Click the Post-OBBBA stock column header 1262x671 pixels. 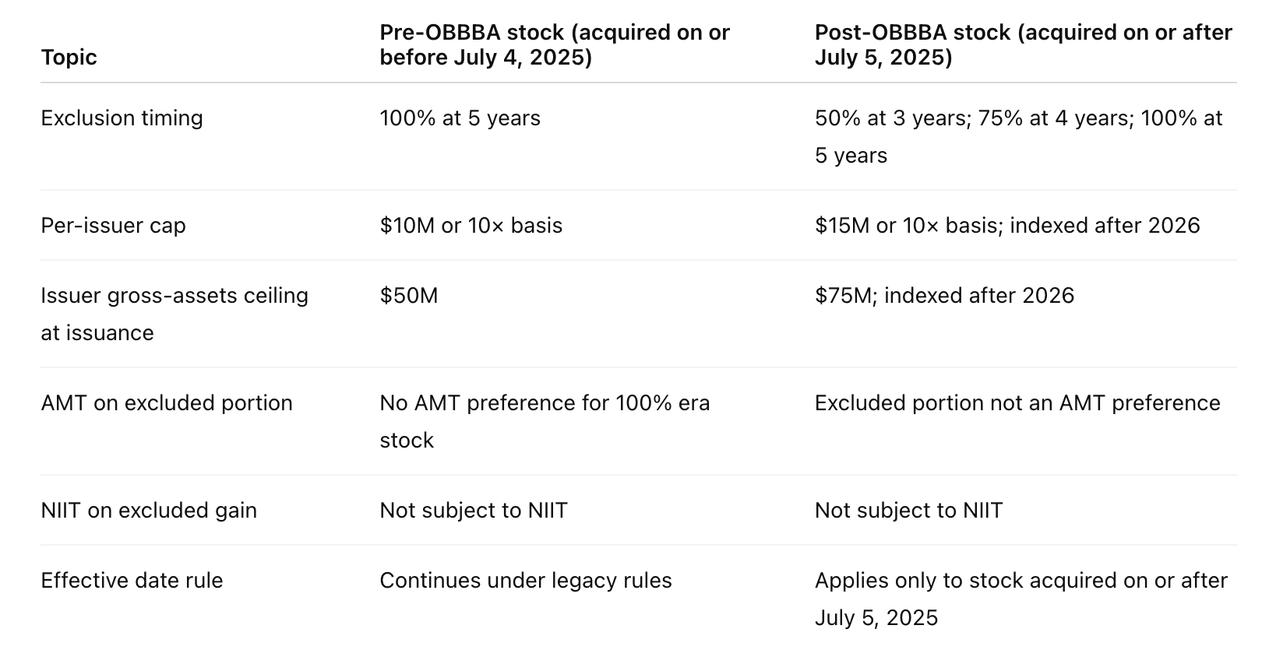(1022, 44)
